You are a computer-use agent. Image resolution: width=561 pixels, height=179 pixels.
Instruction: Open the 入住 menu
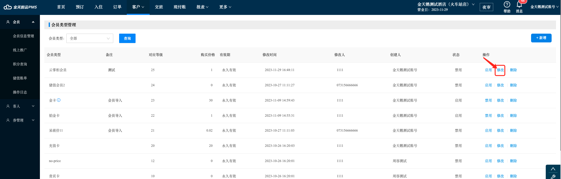click(x=99, y=7)
